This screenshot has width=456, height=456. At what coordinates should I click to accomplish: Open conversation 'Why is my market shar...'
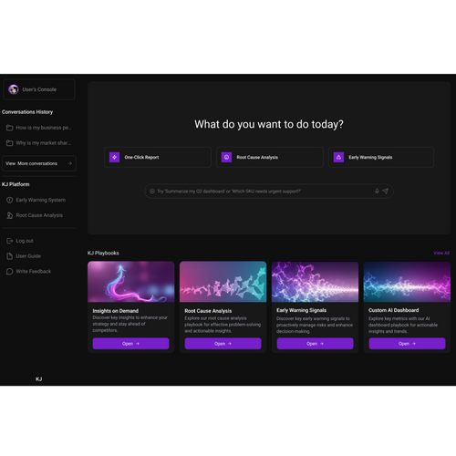click(x=39, y=143)
